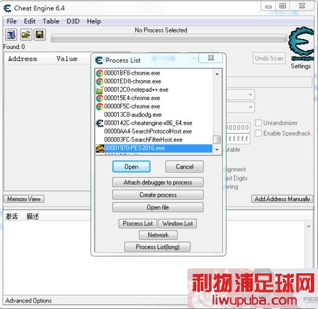Screen dimensions: 318x309
Task: Click the Memory View button
Action: click(x=24, y=199)
